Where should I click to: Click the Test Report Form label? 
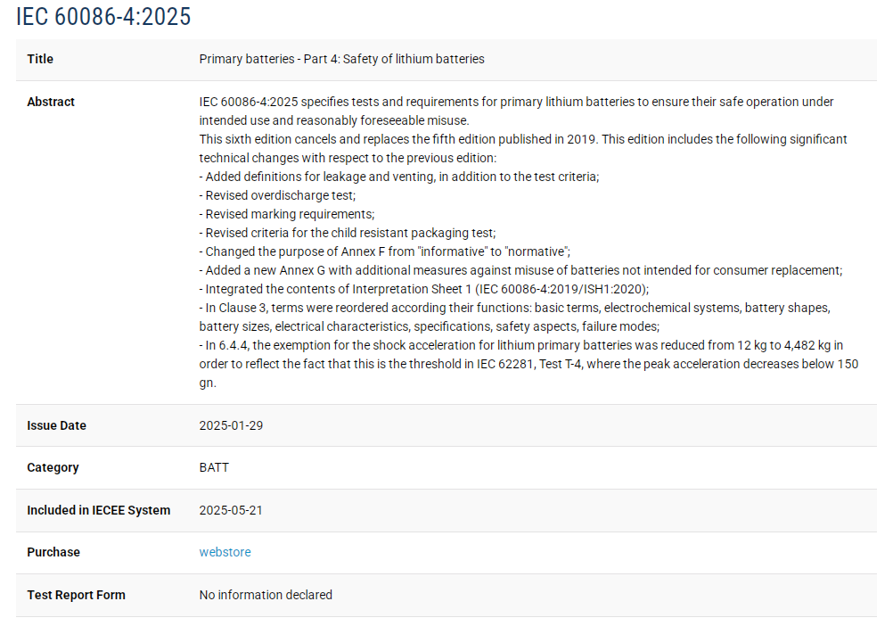point(76,595)
